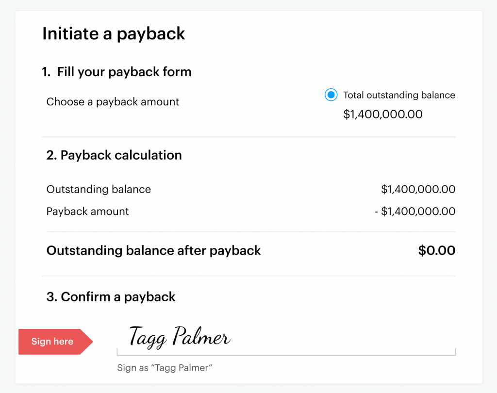The width and height of the screenshot is (497, 393).
Task: Click the negative payback amount value
Action: (x=415, y=212)
